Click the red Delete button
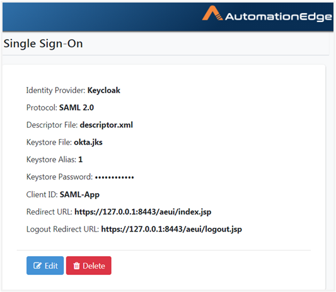336x292 pixels. click(x=89, y=266)
